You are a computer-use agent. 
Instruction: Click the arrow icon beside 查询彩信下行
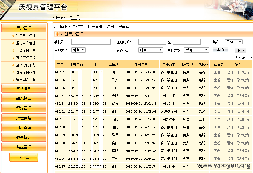pyautogui.click(x=13, y=65)
